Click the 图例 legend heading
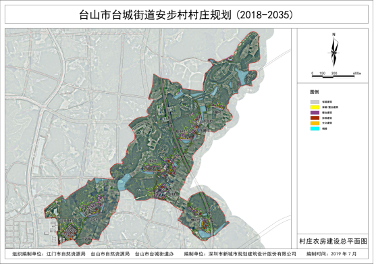This screenshot has height=264, width=374. click(x=314, y=92)
